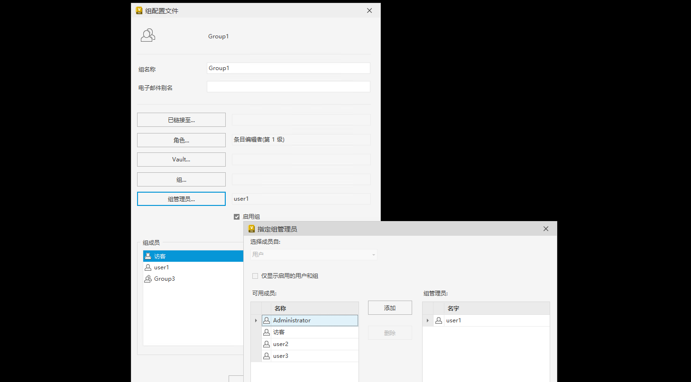Open the 组... groups button
The width and height of the screenshot is (691, 382).
[x=181, y=179]
